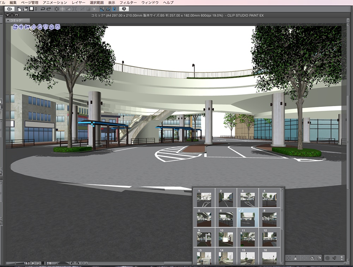Click the Invert selection toolbar icon
Screen dimensions: 353x267
pyautogui.click(x=89, y=9)
